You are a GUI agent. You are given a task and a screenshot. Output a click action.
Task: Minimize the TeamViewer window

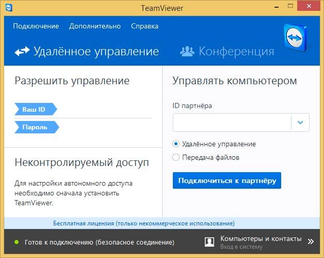point(276,7)
